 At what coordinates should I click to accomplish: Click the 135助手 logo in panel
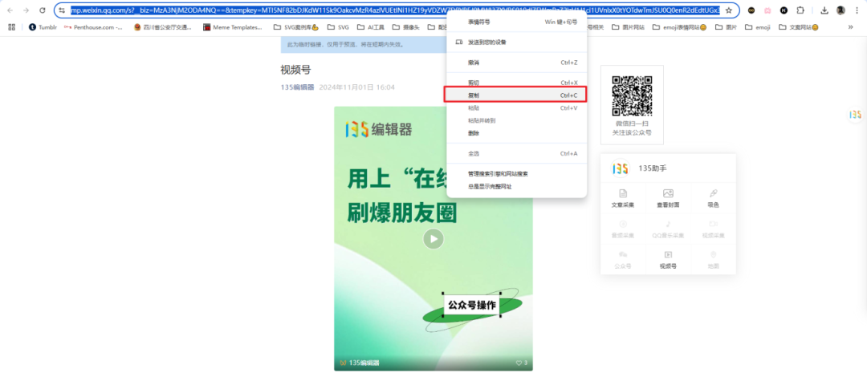pyautogui.click(x=621, y=168)
